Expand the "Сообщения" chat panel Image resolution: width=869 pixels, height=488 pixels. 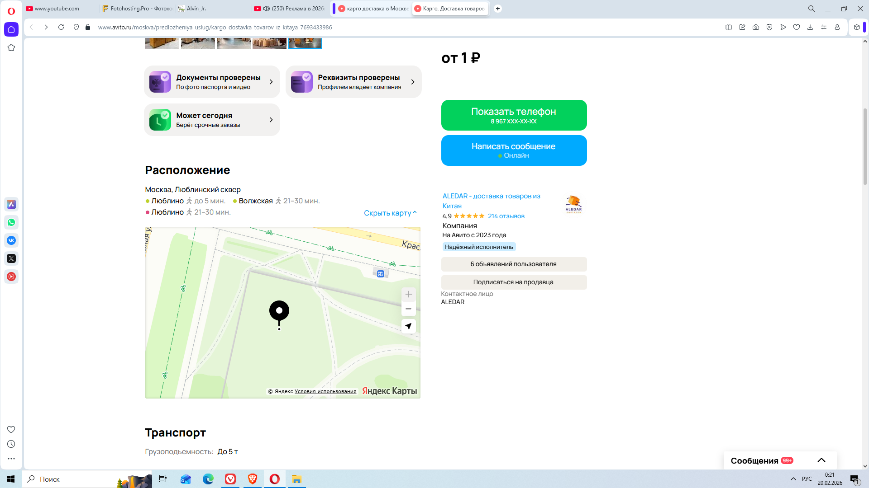(x=821, y=460)
